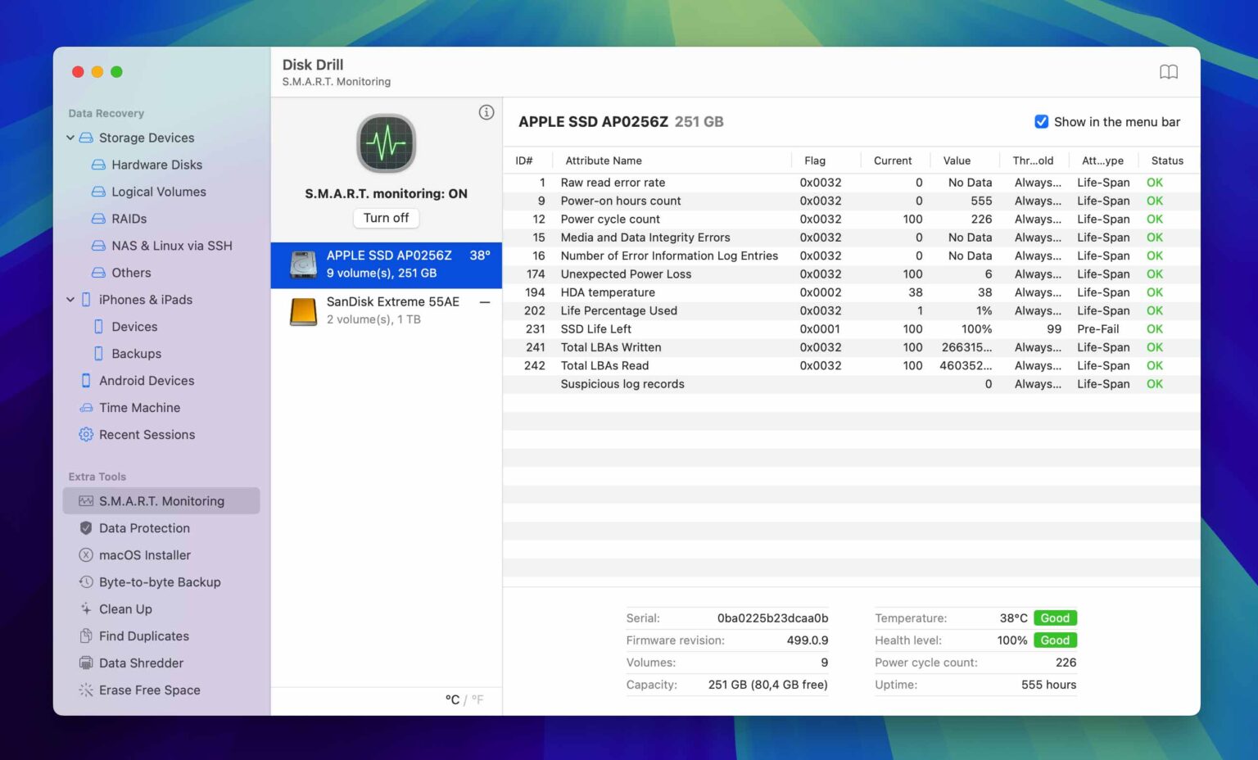The height and width of the screenshot is (760, 1258).
Task: Select the Clean Up tool
Action: point(125,608)
